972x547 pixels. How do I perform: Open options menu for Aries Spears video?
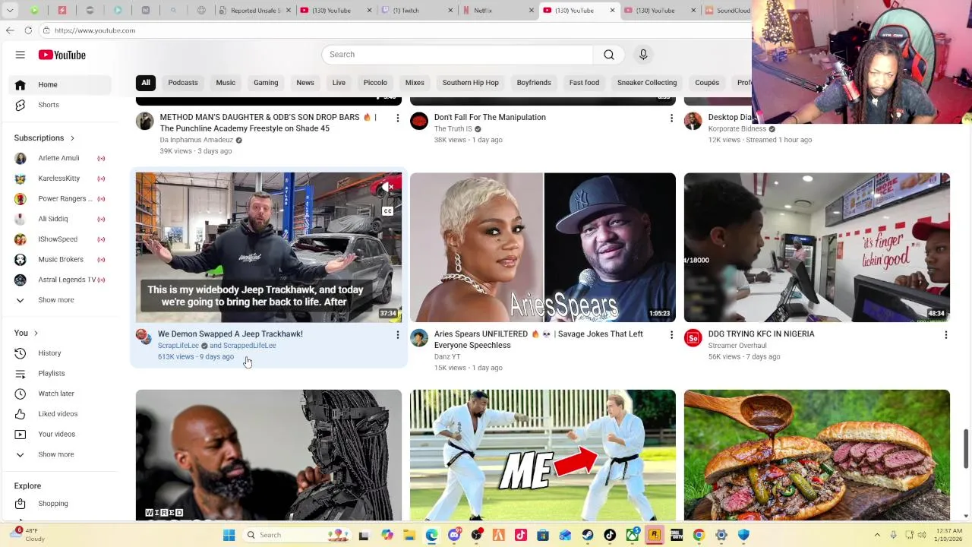pyautogui.click(x=671, y=334)
